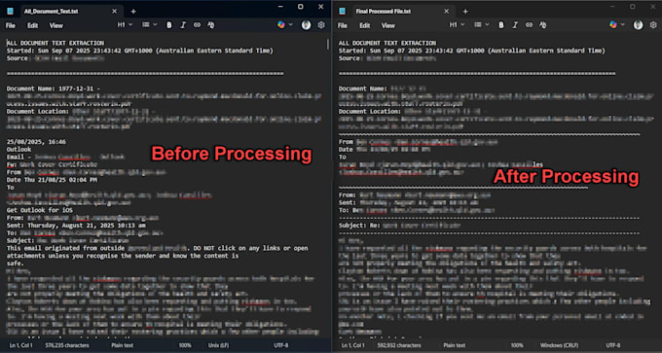This screenshot has width=662, height=353.
Task: Close the Final Processed File.txt tab
Action: click(447, 12)
